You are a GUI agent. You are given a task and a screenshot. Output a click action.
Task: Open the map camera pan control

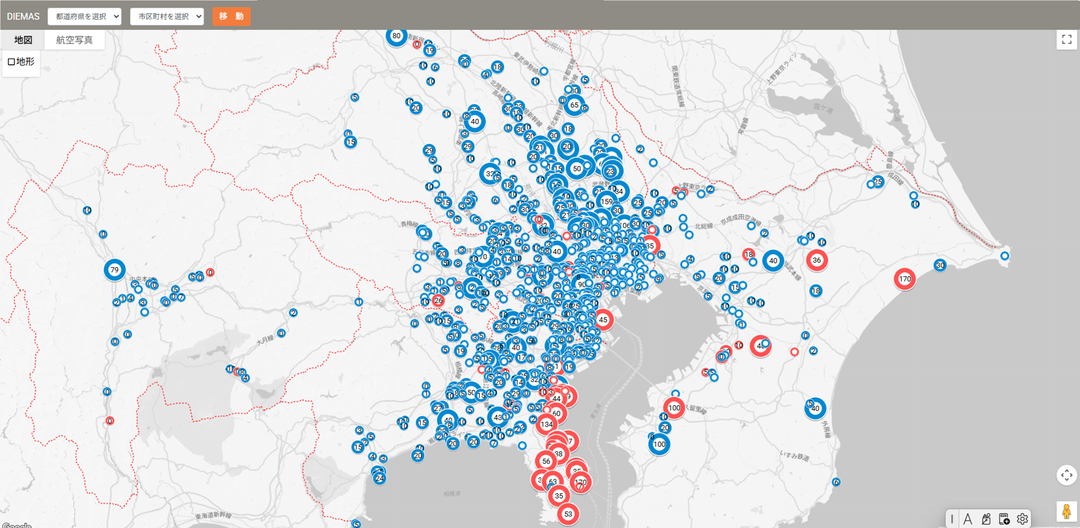(1067, 475)
